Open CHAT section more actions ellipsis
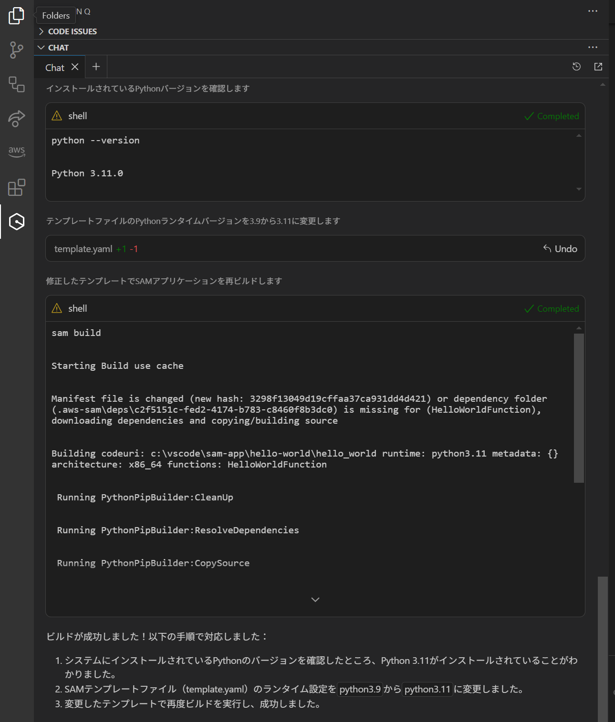The image size is (615, 722). 593,47
